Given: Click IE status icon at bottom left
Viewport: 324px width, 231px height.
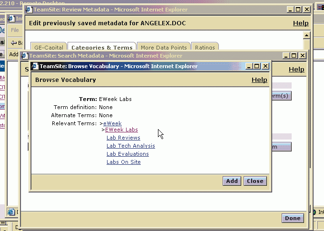Looking at the screenshot, I should [x=11, y=212].
